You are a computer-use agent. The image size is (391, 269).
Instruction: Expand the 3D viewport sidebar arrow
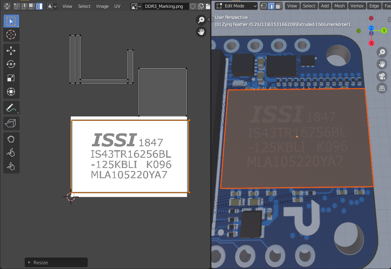tap(389, 19)
